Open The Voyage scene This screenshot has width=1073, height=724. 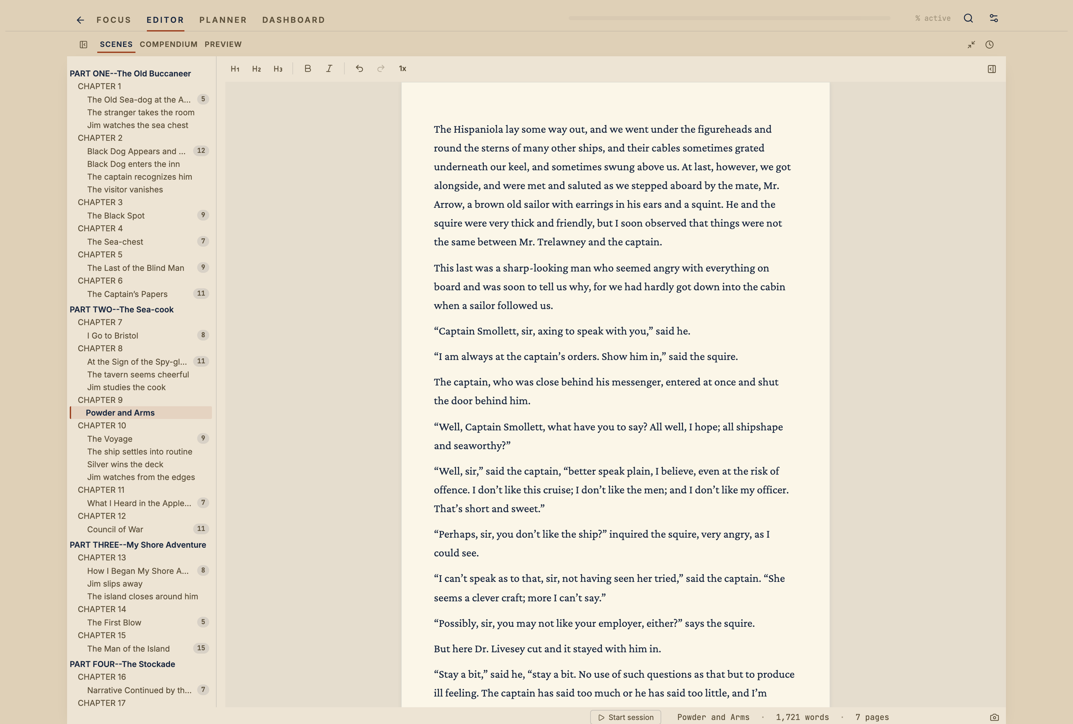pos(110,439)
